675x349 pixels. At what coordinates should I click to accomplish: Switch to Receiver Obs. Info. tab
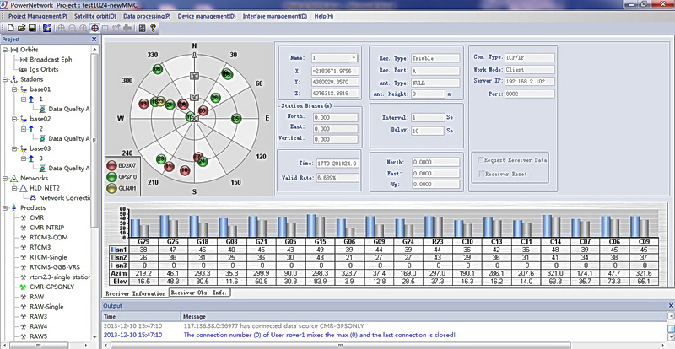200,292
